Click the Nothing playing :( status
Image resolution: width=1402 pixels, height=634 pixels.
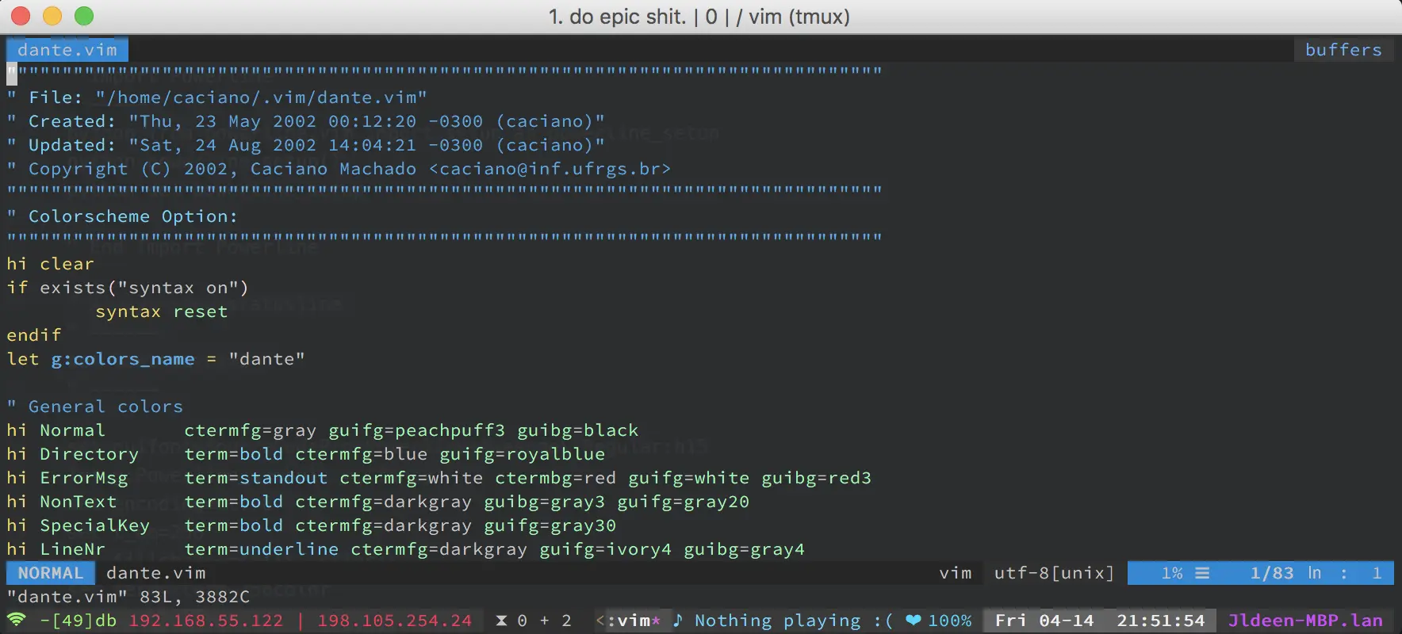coord(794,621)
